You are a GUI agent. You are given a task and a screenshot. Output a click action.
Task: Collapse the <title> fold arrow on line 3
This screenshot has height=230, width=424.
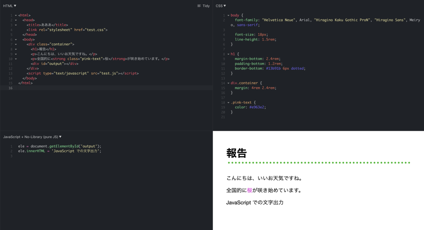(16, 25)
